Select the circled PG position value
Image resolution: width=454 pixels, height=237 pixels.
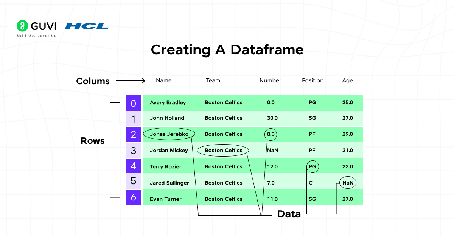click(x=313, y=166)
